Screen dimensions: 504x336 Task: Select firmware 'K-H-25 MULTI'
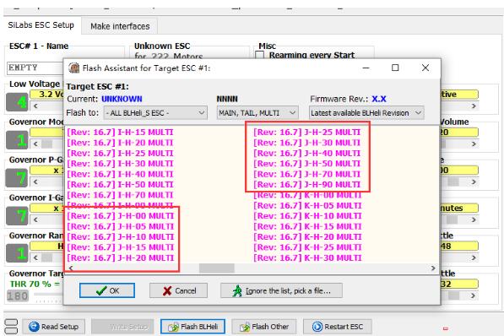click(307, 247)
